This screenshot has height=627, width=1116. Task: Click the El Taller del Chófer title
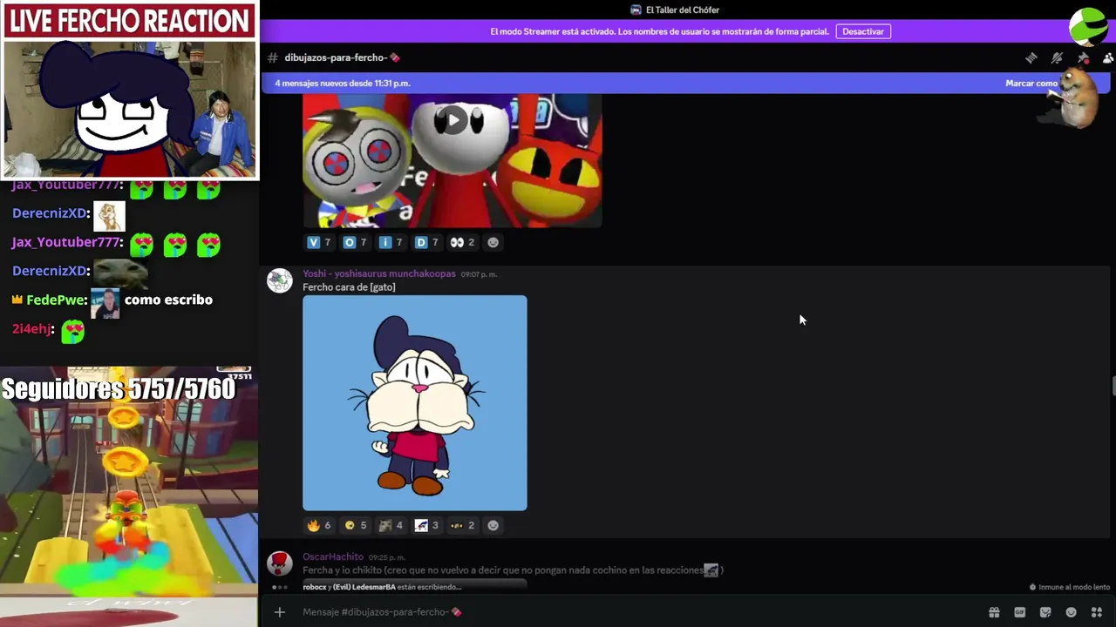683,10
